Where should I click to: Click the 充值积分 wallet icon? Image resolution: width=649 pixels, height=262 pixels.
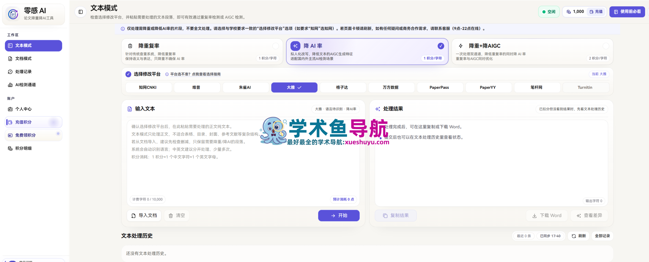coord(10,122)
